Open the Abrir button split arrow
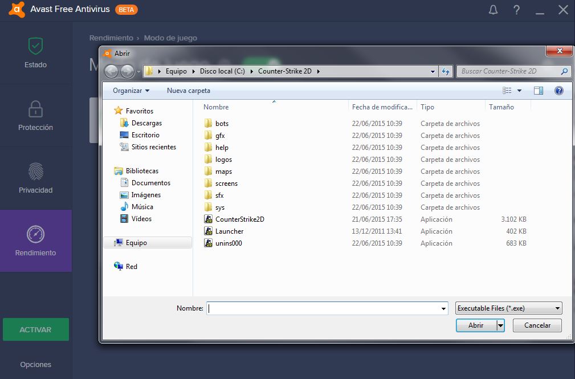 (x=500, y=325)
